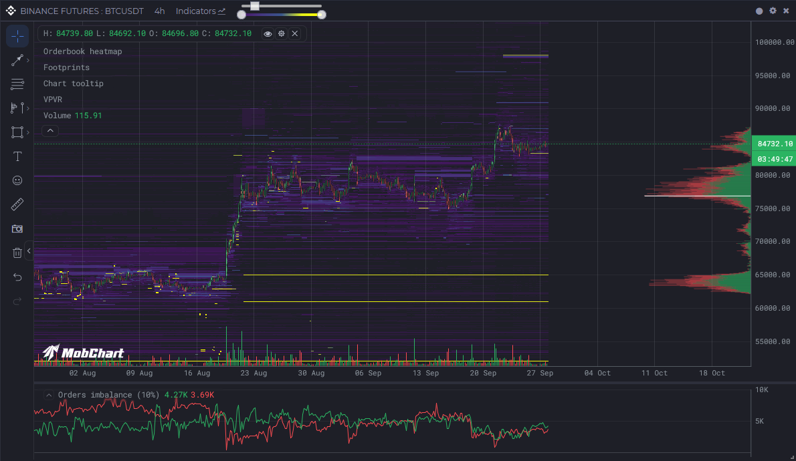
Task: Click the upper heatmap slider handle
Action: click(x=255, y=5)
